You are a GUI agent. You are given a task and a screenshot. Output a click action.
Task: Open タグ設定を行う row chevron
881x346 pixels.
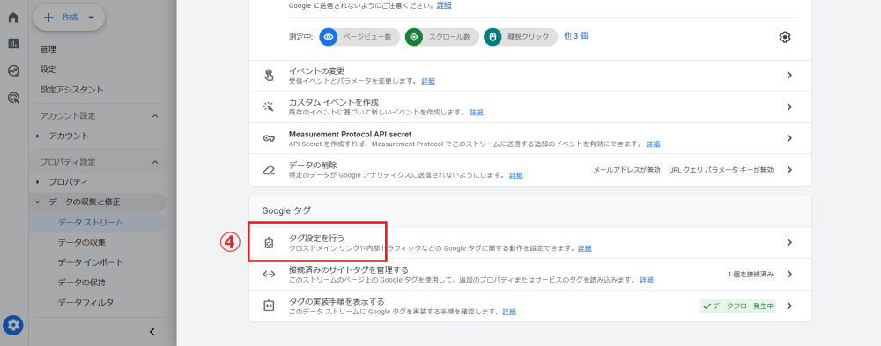pyautogui.click(x=789, y=243)
